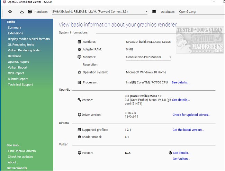The width and height of the screenshot is (225, 171).
Task: Click the Monitors display icon
Action: pos(79,57)
